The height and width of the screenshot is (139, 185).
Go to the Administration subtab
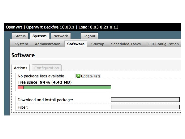[48, 44]
